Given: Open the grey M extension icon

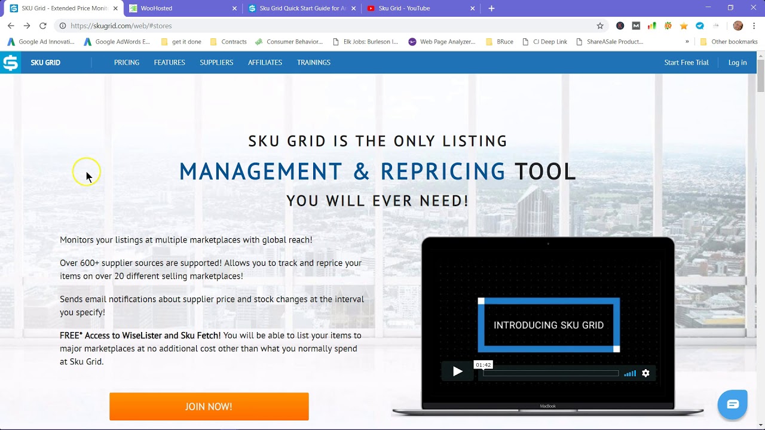Looking at the screenshot, I should [x=636, y=26].
